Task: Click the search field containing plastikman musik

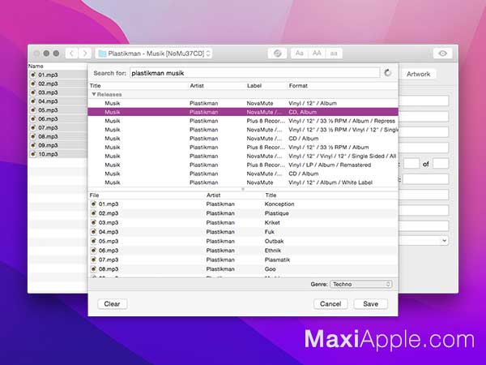Action: point(254,73)
